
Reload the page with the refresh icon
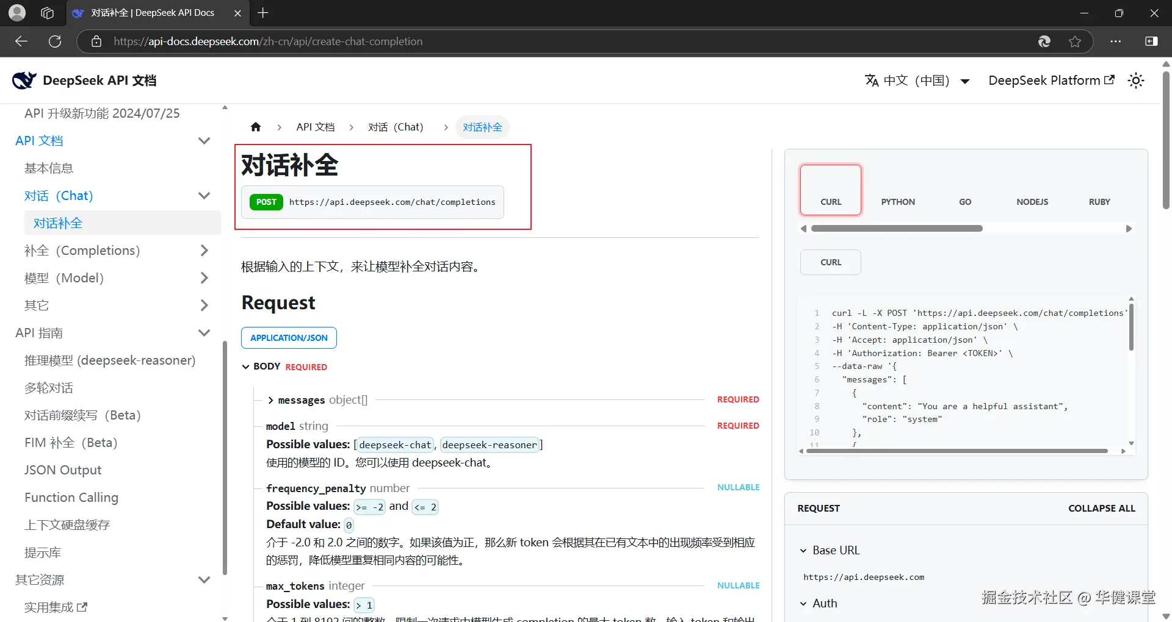point(55,41)
